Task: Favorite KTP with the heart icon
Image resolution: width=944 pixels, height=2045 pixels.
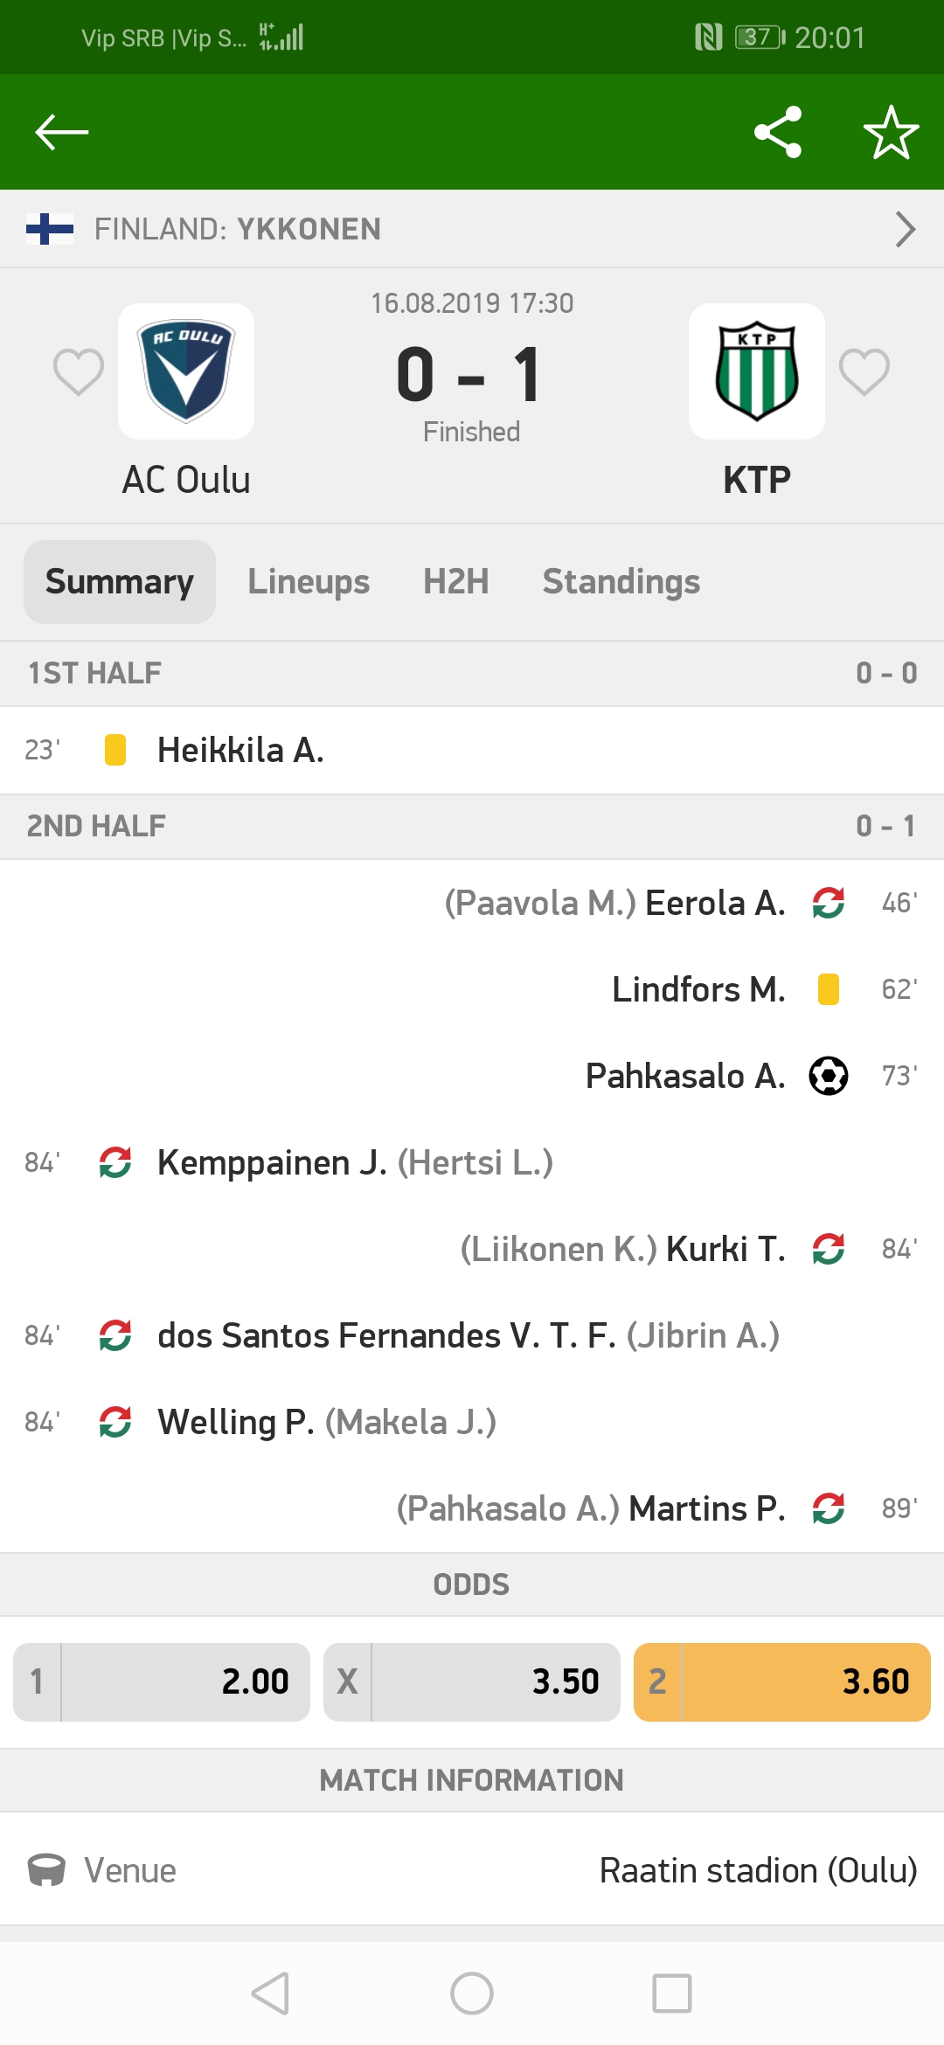Action: pyautogui.click(x=864, y=371)
